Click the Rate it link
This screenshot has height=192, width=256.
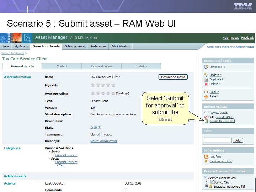pyautogui.click(x=214, y=97)
